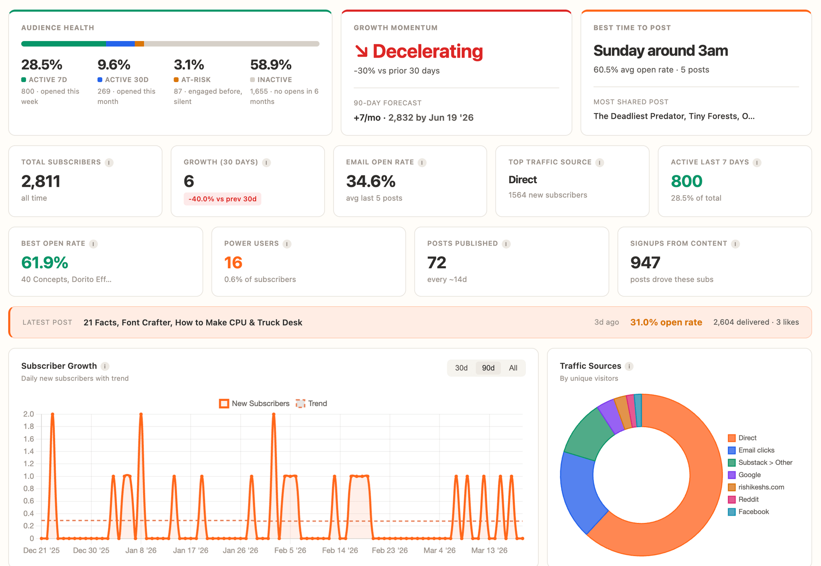This screenshot has width=821, height=566.
Task: Click info icon next to Total Subscribers
Action: click(x=109, y=163)
